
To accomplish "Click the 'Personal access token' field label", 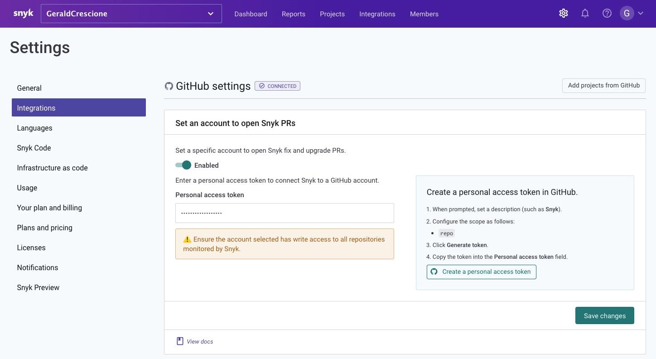I will click(210, 195).
